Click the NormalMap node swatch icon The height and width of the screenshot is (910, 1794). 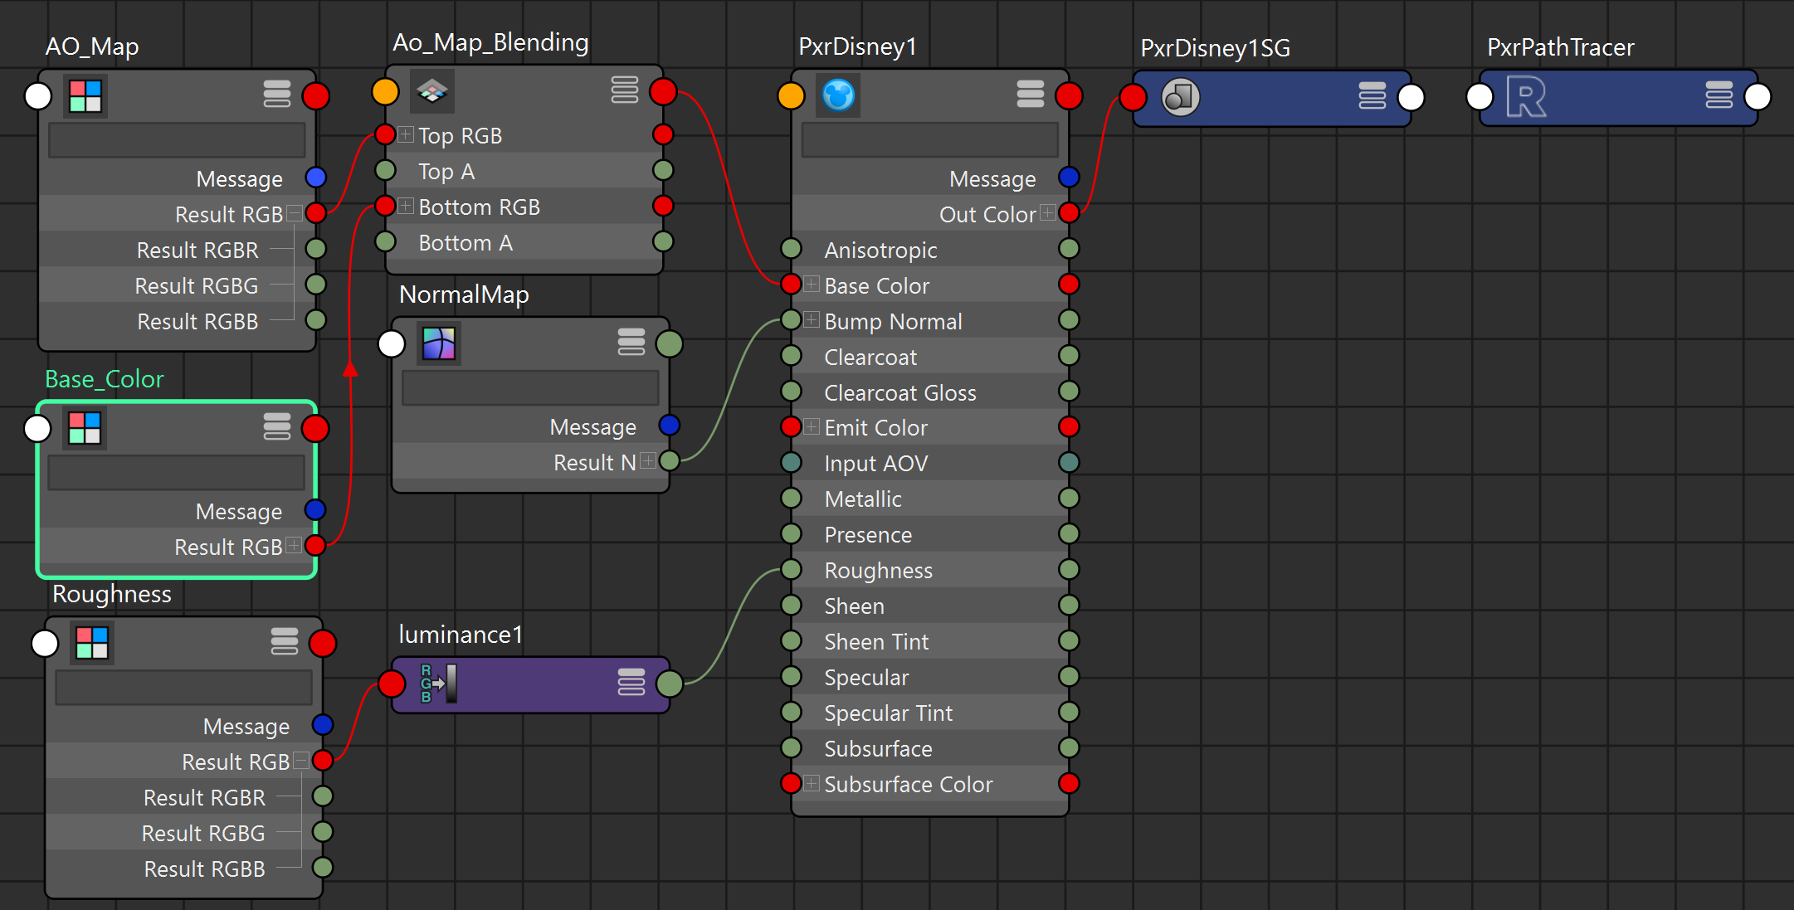[439, 343]
